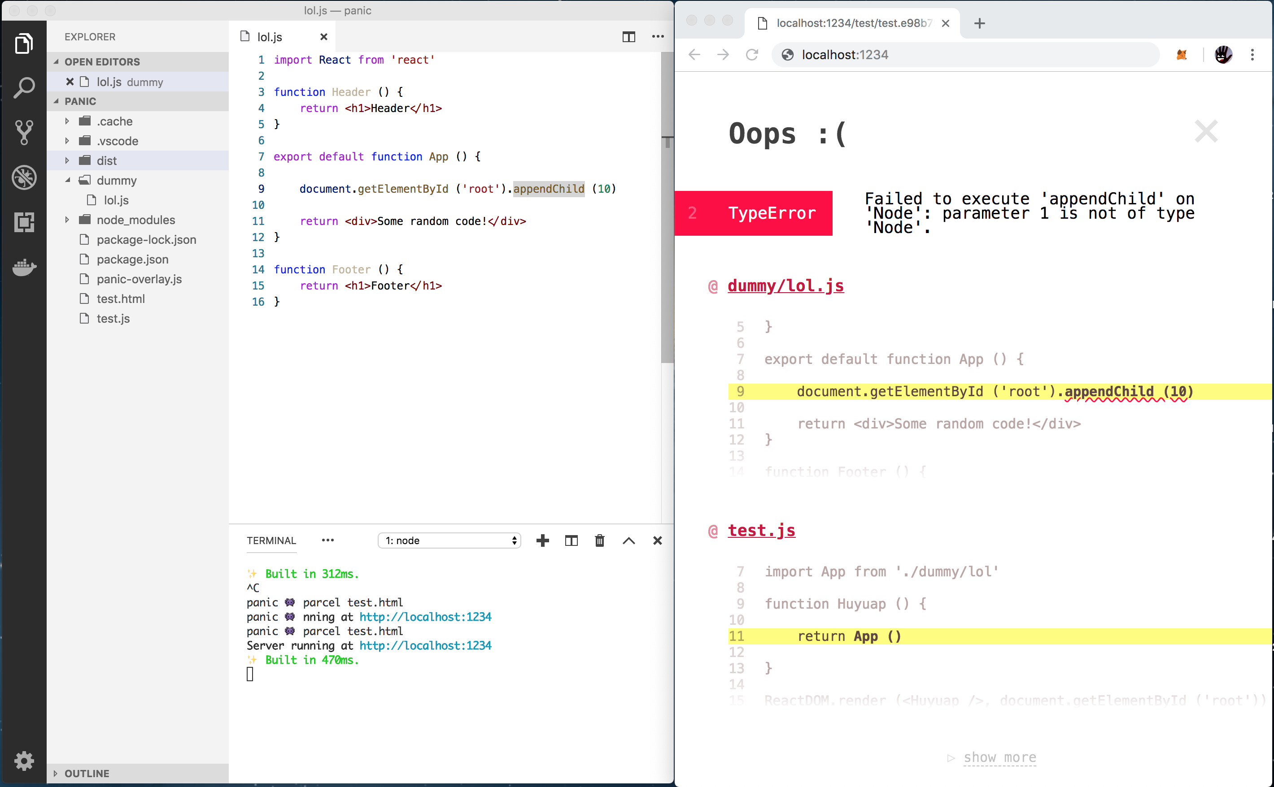Click highlighted line 9 in overlay

tap(999, 391)
